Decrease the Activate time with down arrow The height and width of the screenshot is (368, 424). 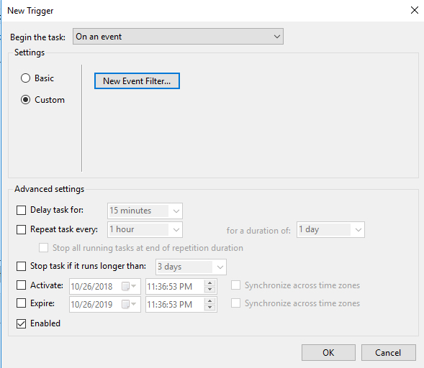(209, 290)
